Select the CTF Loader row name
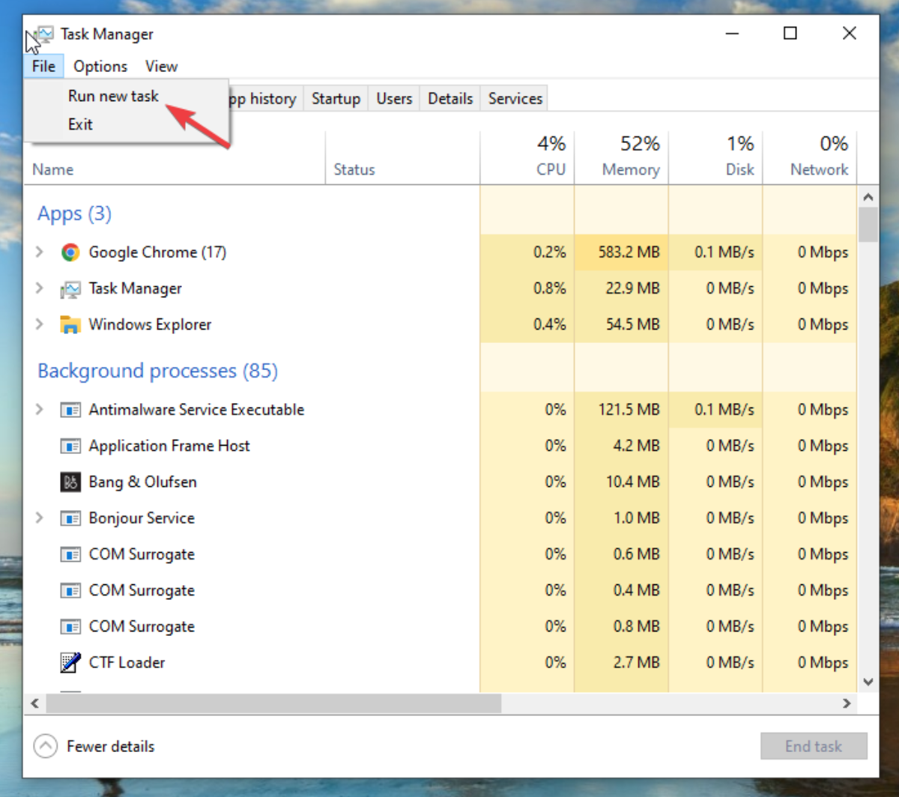The image size is (899, 797). tap(127, 662)
